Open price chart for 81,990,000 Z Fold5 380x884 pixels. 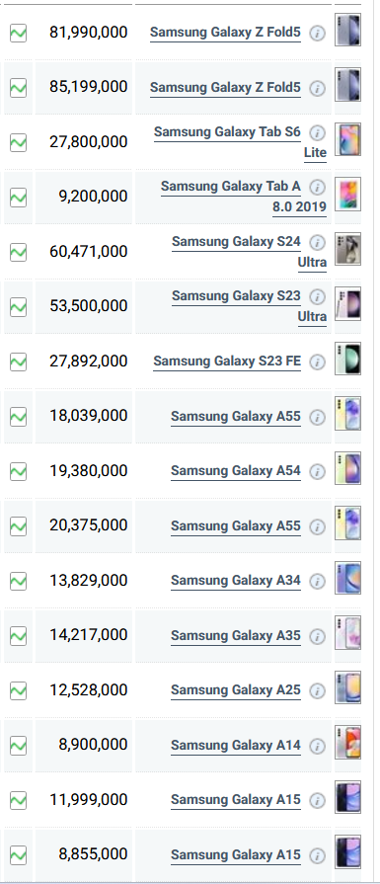[x=18, y=33]
